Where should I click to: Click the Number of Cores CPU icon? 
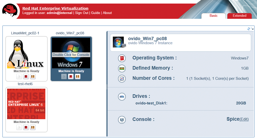[x=122, y=79]
